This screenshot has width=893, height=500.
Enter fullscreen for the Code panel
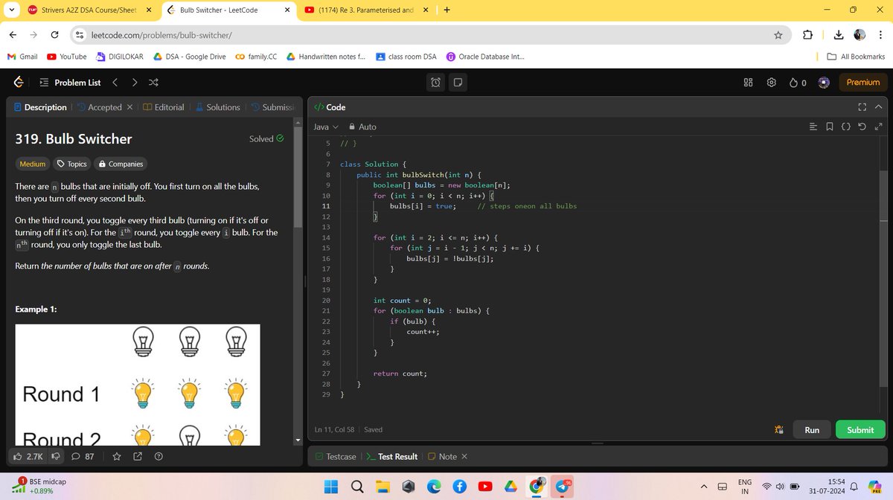click(x=862, y=107)
